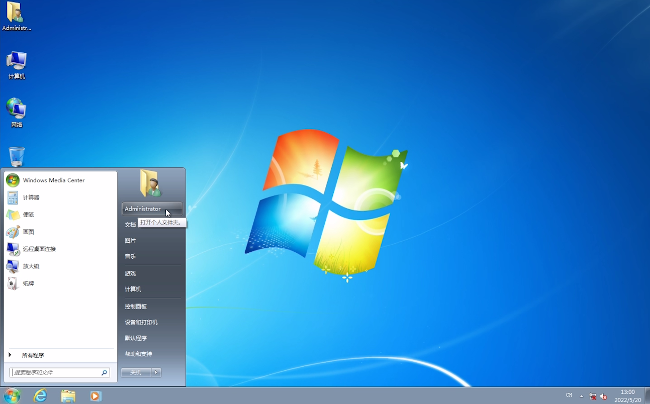This screenshot has width=650, height=404.
Task: Select the Administrator folder icon on the desktop
Action: (17, 17)
